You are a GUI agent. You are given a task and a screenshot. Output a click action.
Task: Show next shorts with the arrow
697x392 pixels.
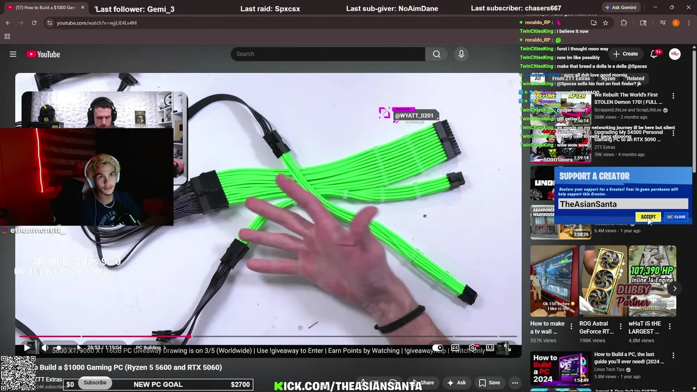675,289
